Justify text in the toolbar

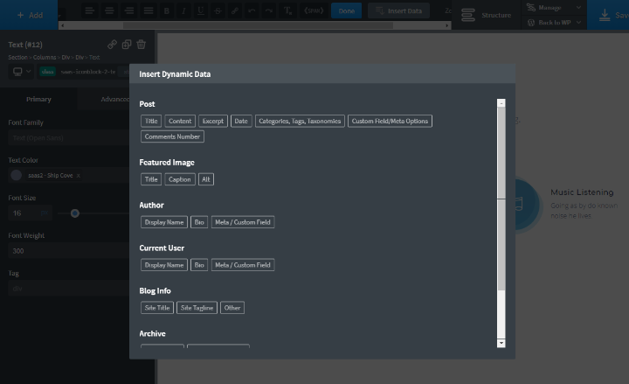(x=149, y=10)
